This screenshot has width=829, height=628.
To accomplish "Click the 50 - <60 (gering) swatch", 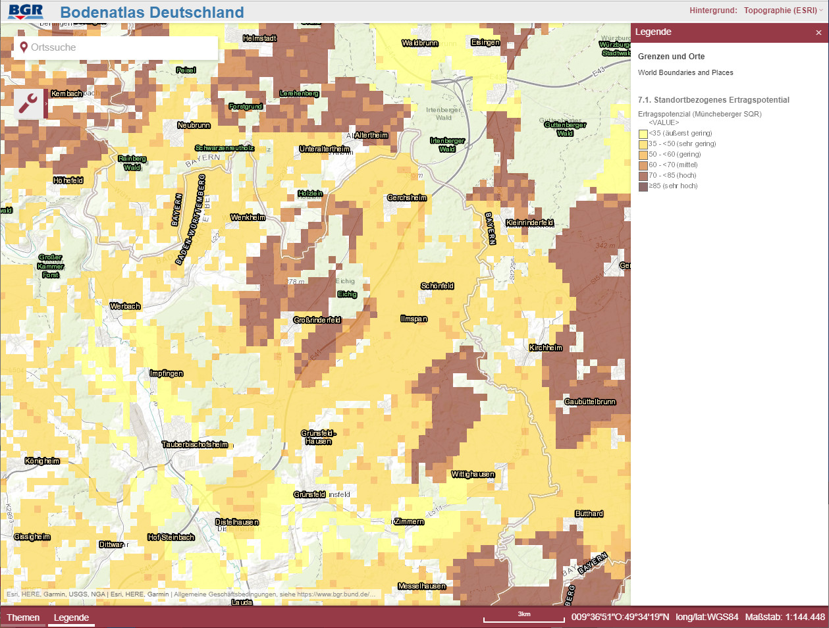I will tap(643, 155).
